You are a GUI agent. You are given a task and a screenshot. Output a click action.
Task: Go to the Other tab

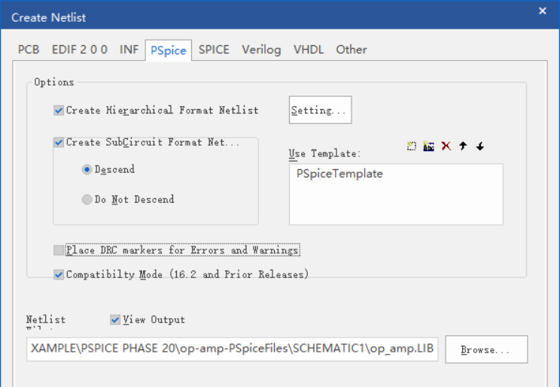[x=352, y=50]
